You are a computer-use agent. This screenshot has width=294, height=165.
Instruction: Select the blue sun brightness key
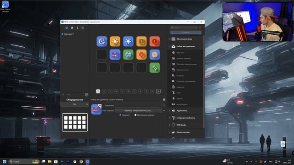tap(128, 41)
